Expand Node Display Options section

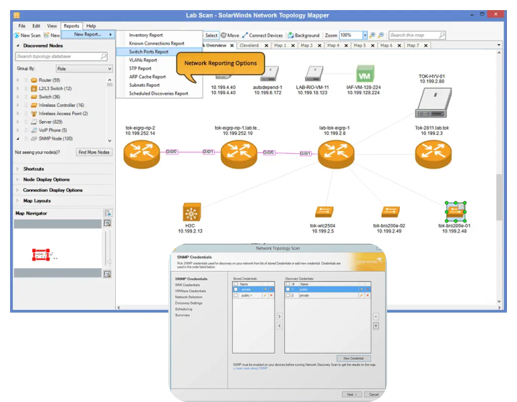[x=18, y=179]
